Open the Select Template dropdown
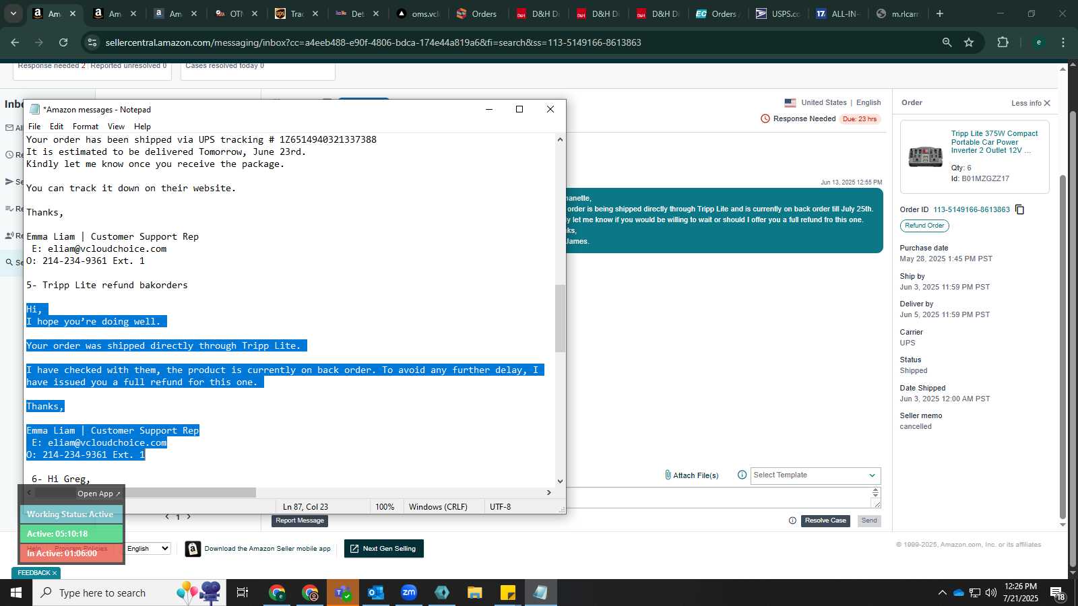 point(815,475)
